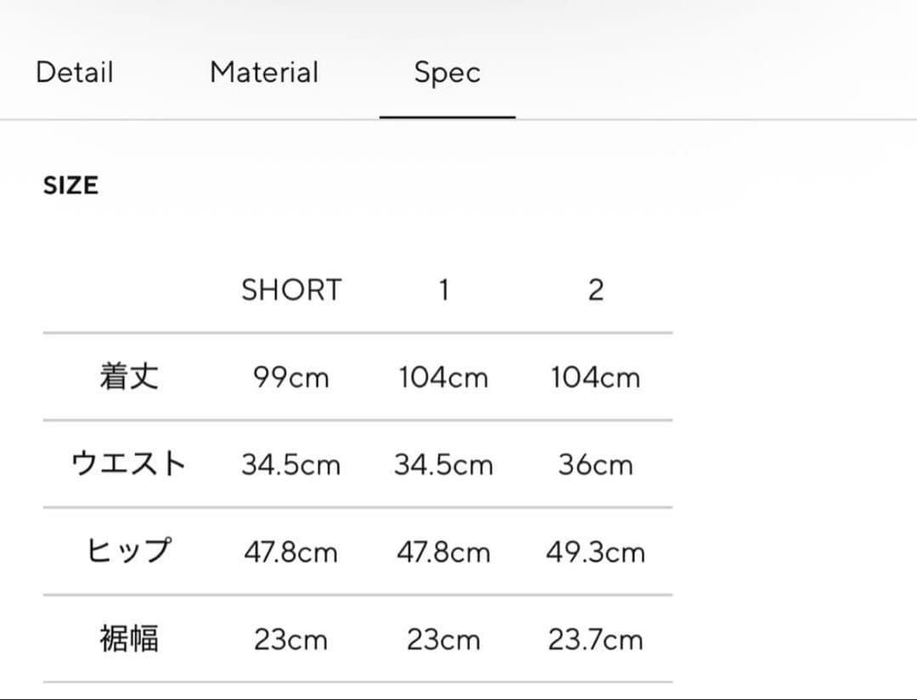Viewport: 917px width, 700px height.
Task: Open the Material tab
Action: point(264,73)
